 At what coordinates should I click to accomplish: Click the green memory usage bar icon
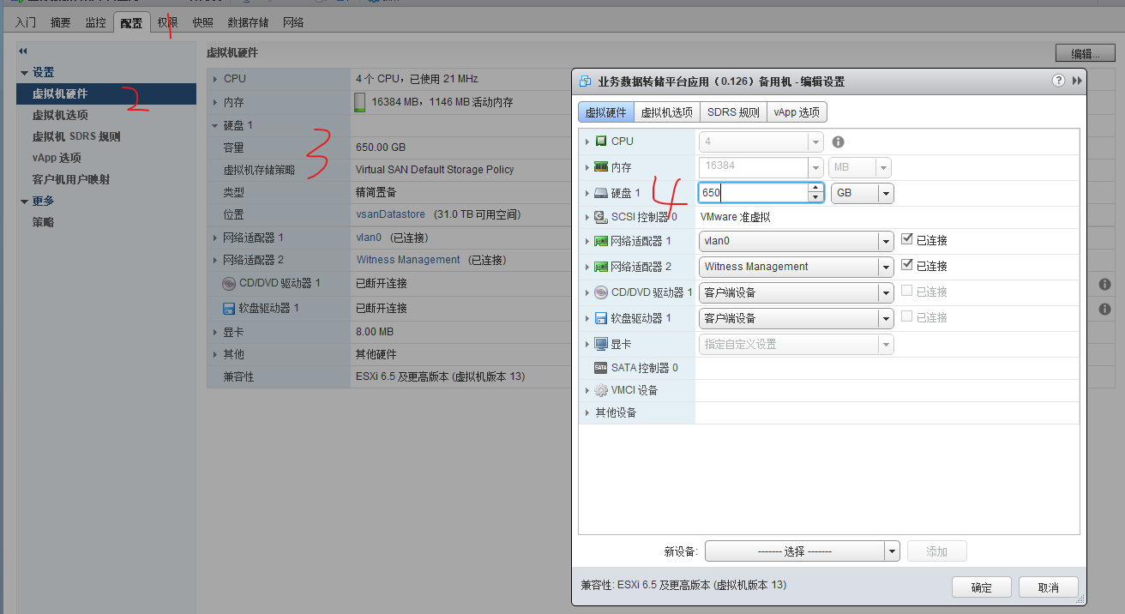360,102
